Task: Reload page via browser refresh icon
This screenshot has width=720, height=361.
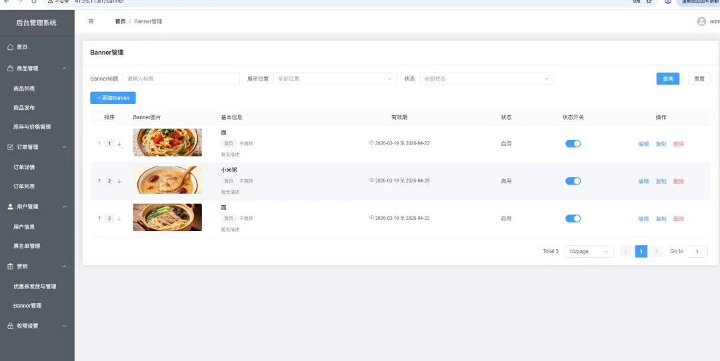Action: coord(34,1)
